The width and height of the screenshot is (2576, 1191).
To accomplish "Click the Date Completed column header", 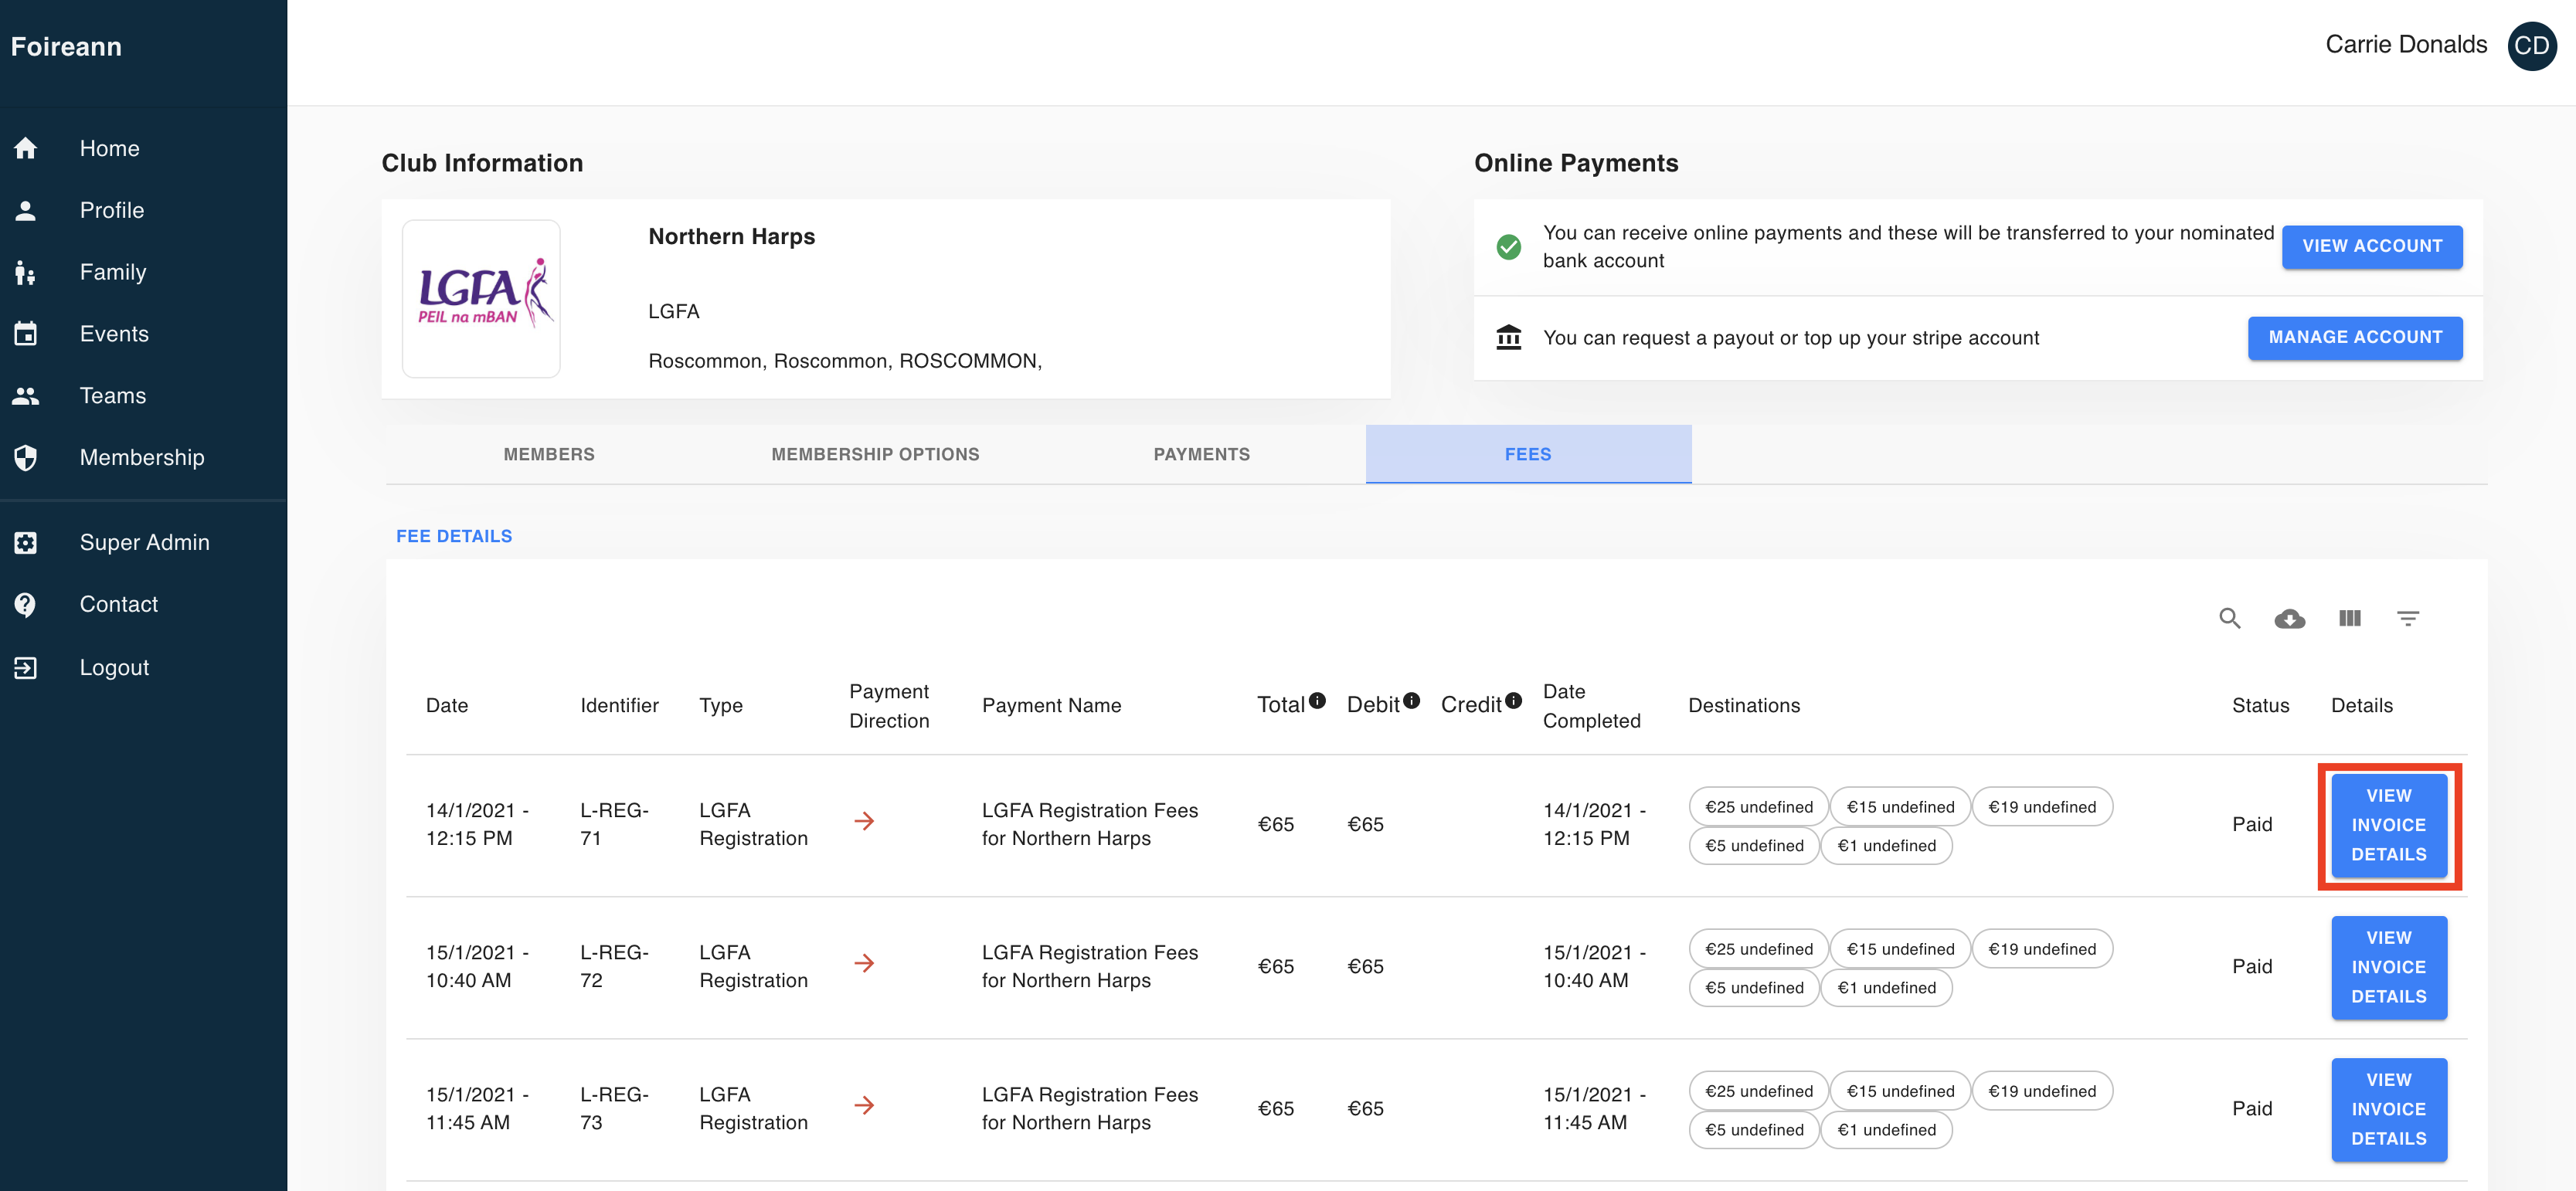I will pyautogui.click(x=1591, y=707).
